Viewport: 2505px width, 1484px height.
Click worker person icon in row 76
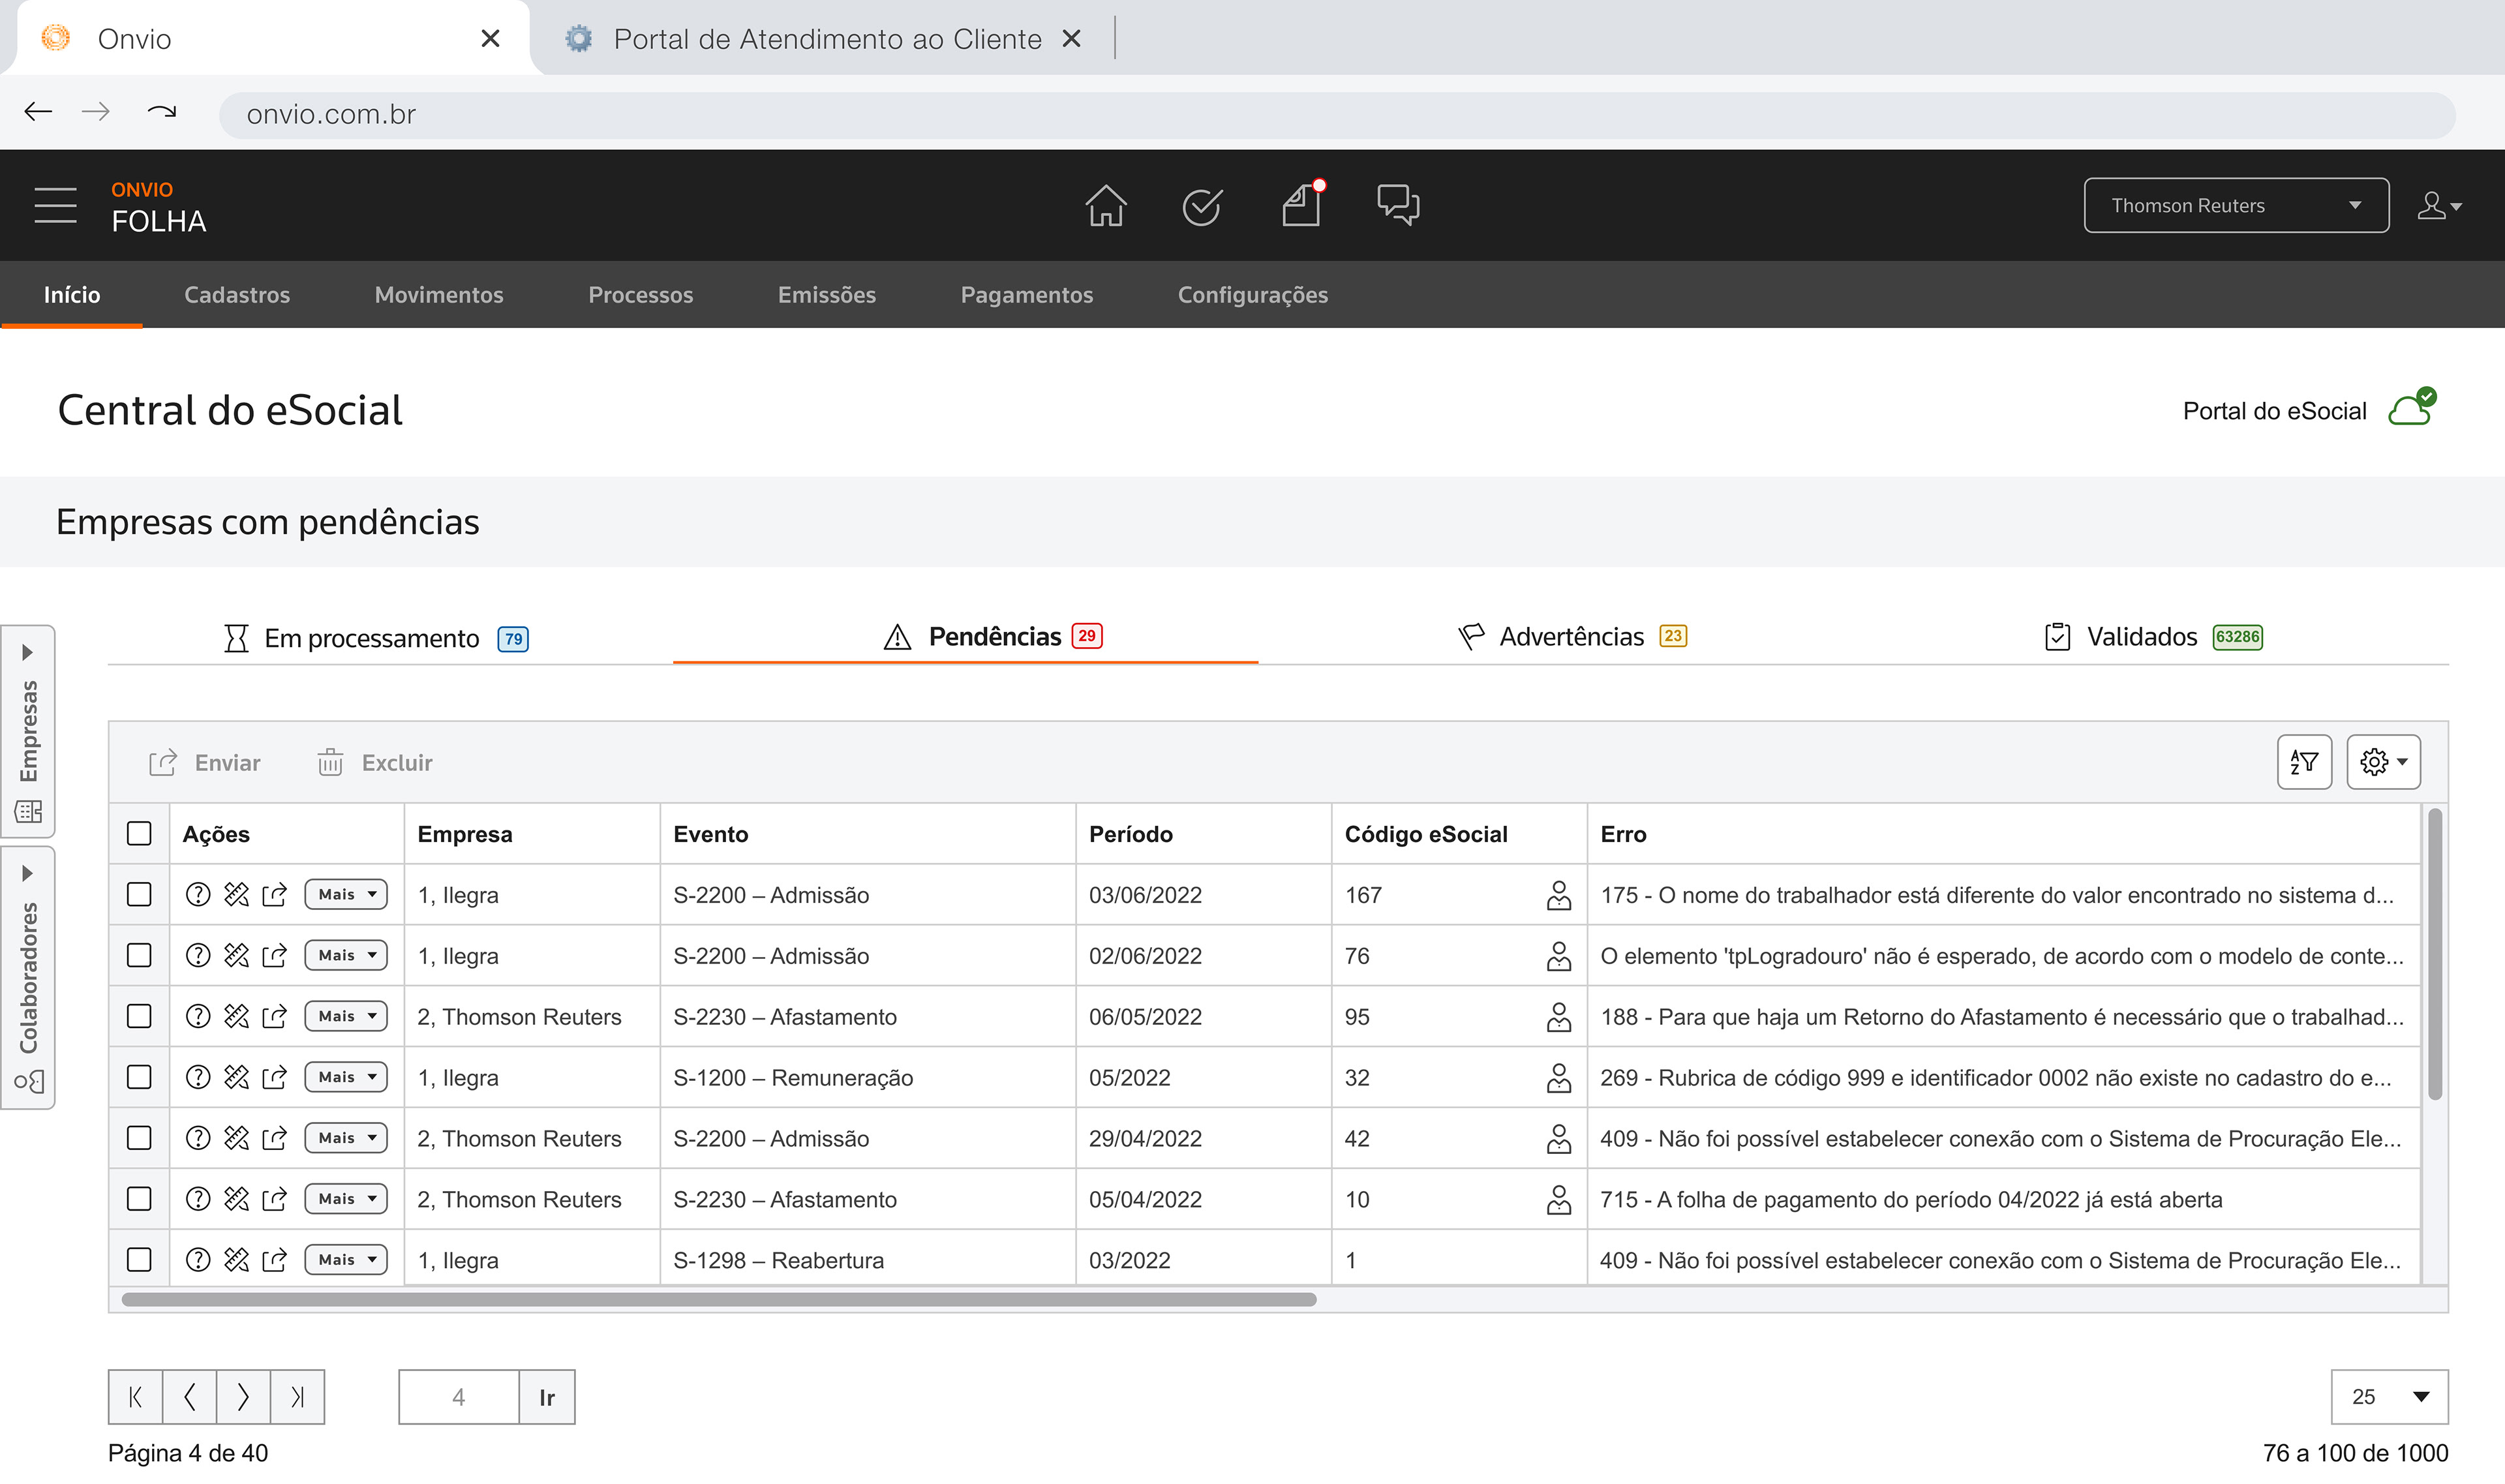[1558, 956]
